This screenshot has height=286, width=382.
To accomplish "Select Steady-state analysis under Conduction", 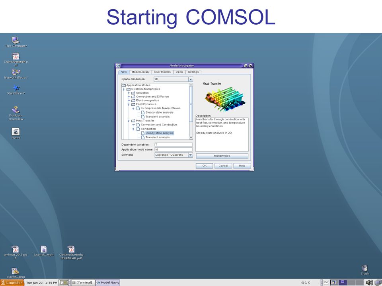I will [160, 133].
